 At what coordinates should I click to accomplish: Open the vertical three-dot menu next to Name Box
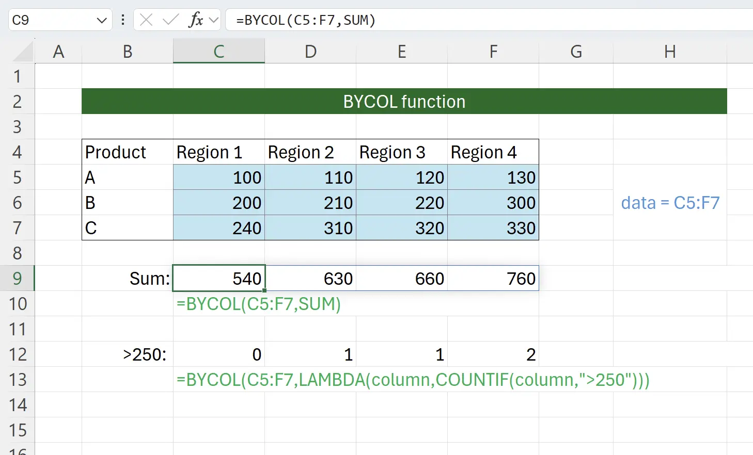point(122,20)
